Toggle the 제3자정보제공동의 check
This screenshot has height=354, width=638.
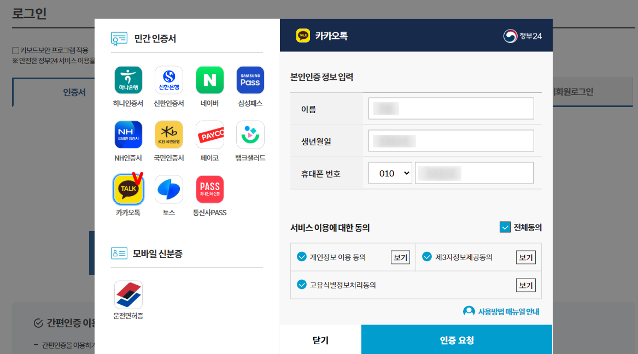[427, 257]
